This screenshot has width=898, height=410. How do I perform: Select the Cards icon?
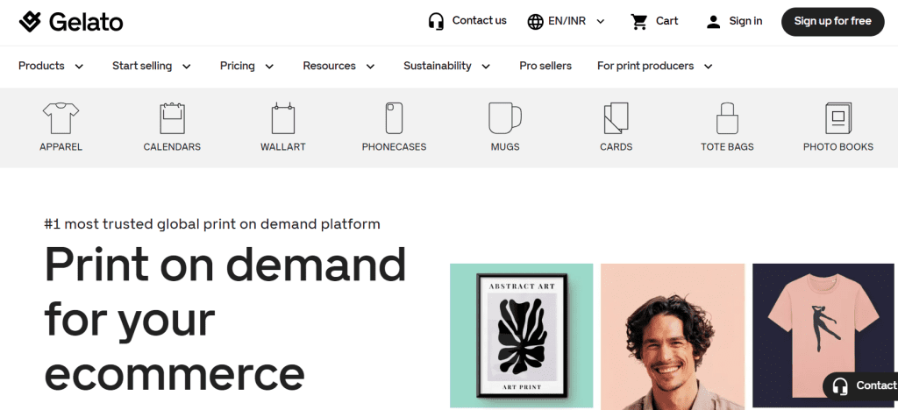pos(616,117)
